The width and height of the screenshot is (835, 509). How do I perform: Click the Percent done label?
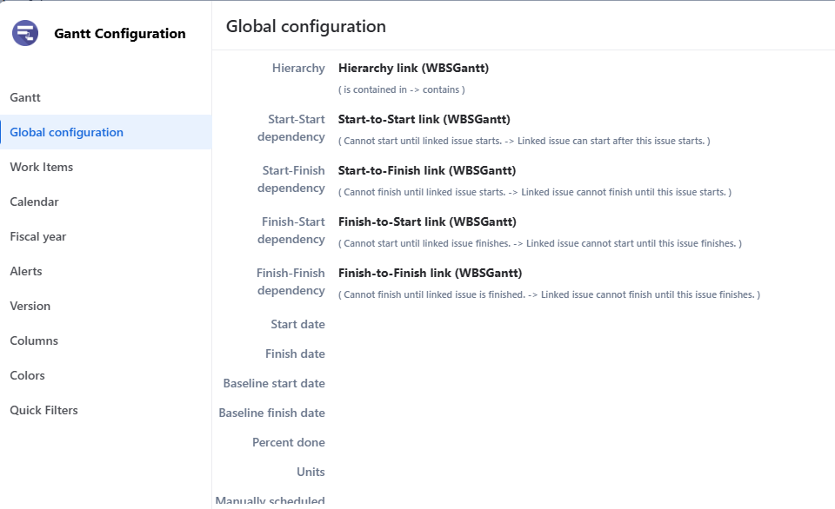click(288, 442)
